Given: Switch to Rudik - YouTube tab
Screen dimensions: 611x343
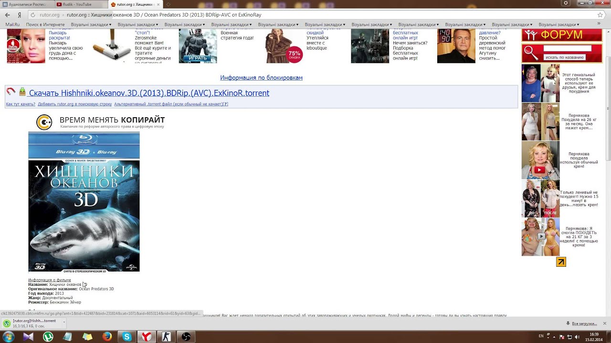Looking at the screenshot, I should (80, 4).
